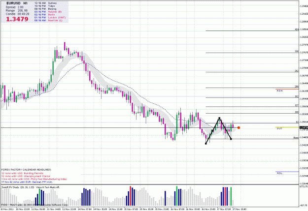Click the highest pink candle at chart top
Viewport: 308px width, 211px height.
coord(65,46)
